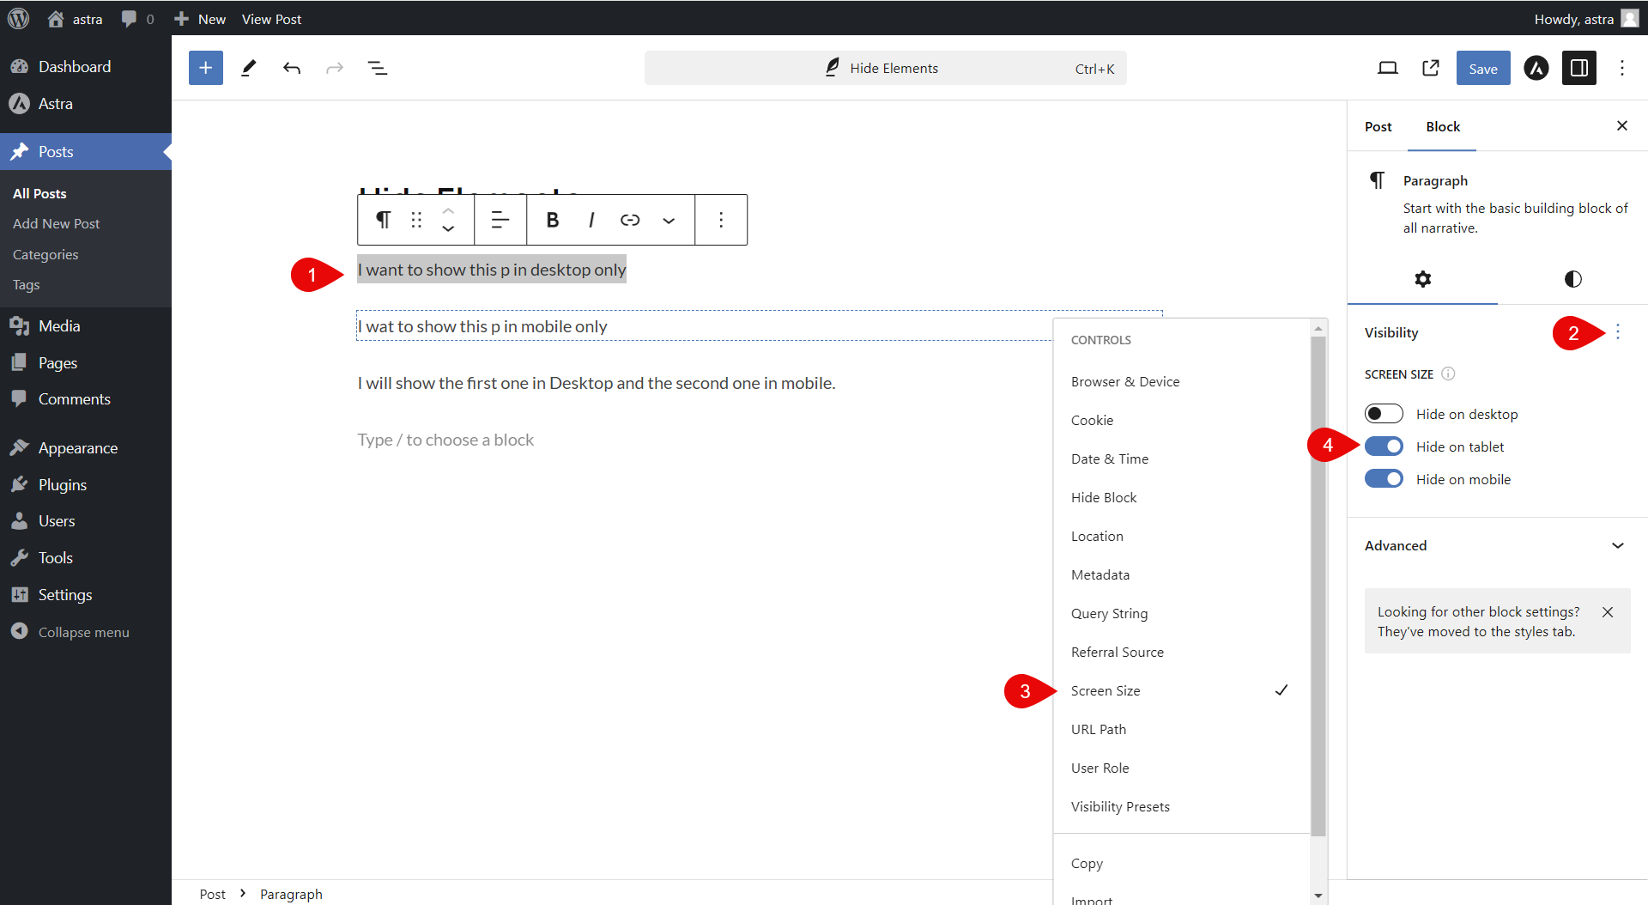Open more rich text options dropdown
This screenshot has width=1648, height=905.
669,220
